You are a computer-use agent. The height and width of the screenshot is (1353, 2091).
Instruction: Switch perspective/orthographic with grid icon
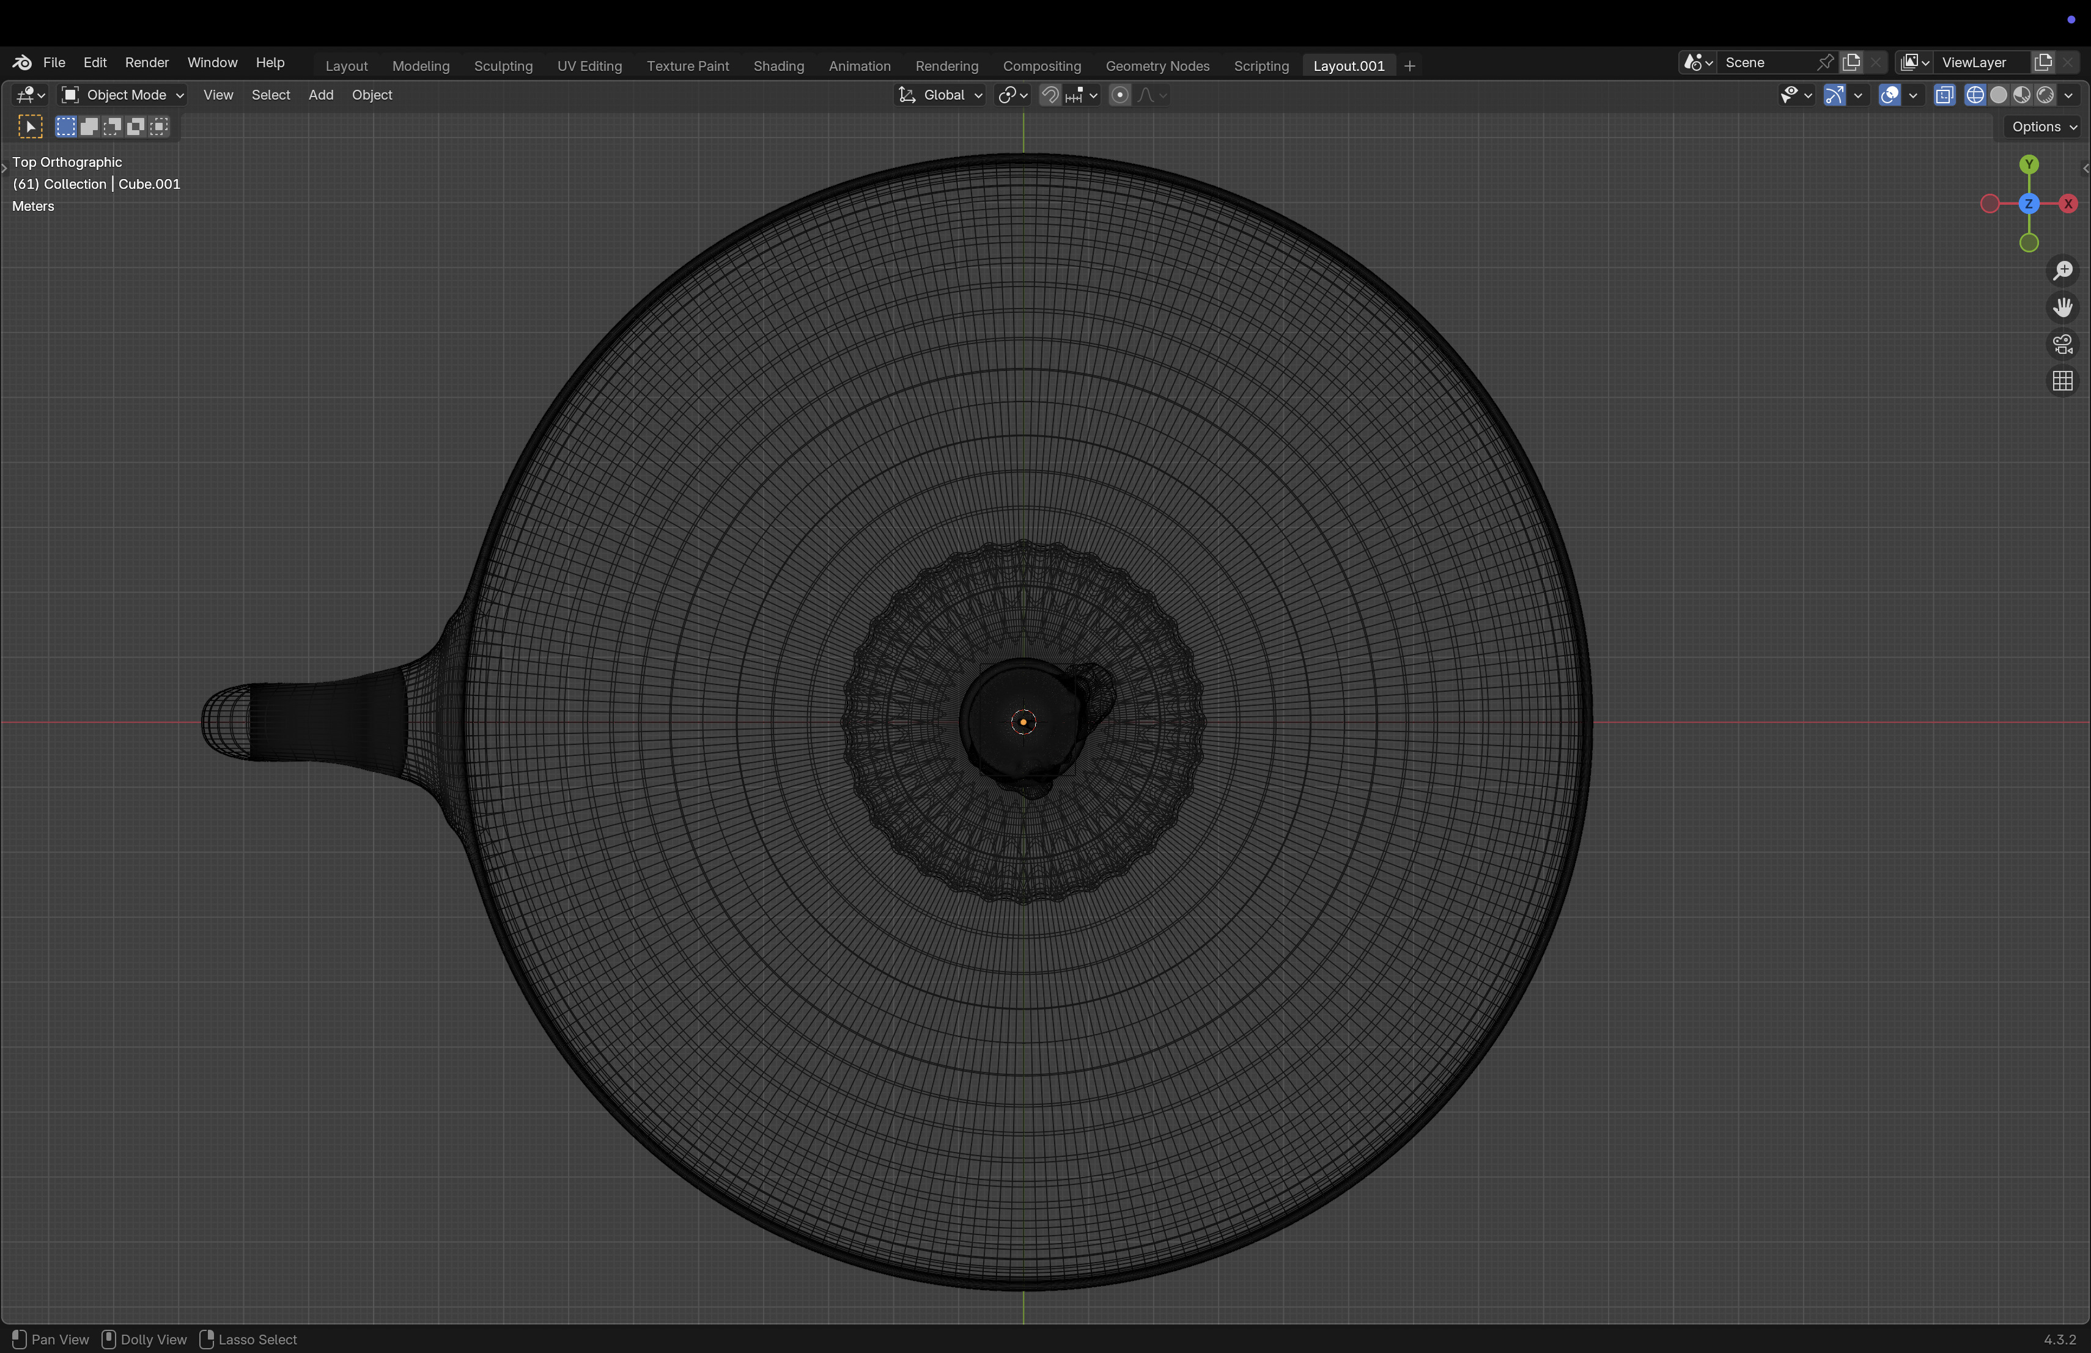coord(2062,381)
